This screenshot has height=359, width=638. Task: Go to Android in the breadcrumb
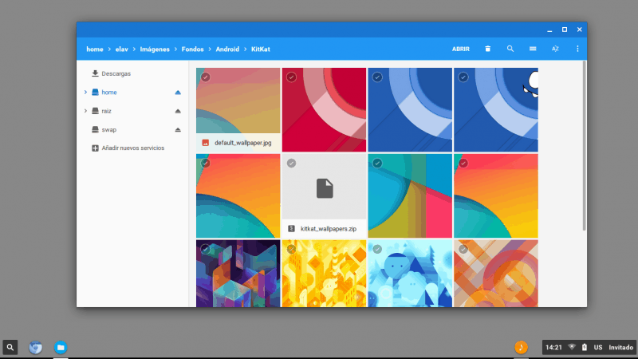(227, 49)
